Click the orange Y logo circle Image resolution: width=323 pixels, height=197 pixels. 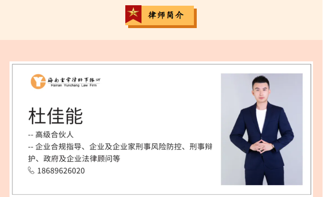point(38,81)
